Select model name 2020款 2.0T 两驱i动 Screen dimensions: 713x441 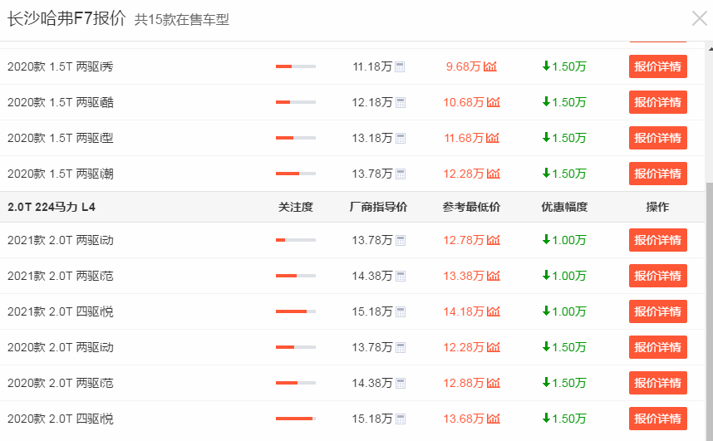pyautogui.click(x=60, y=347)
